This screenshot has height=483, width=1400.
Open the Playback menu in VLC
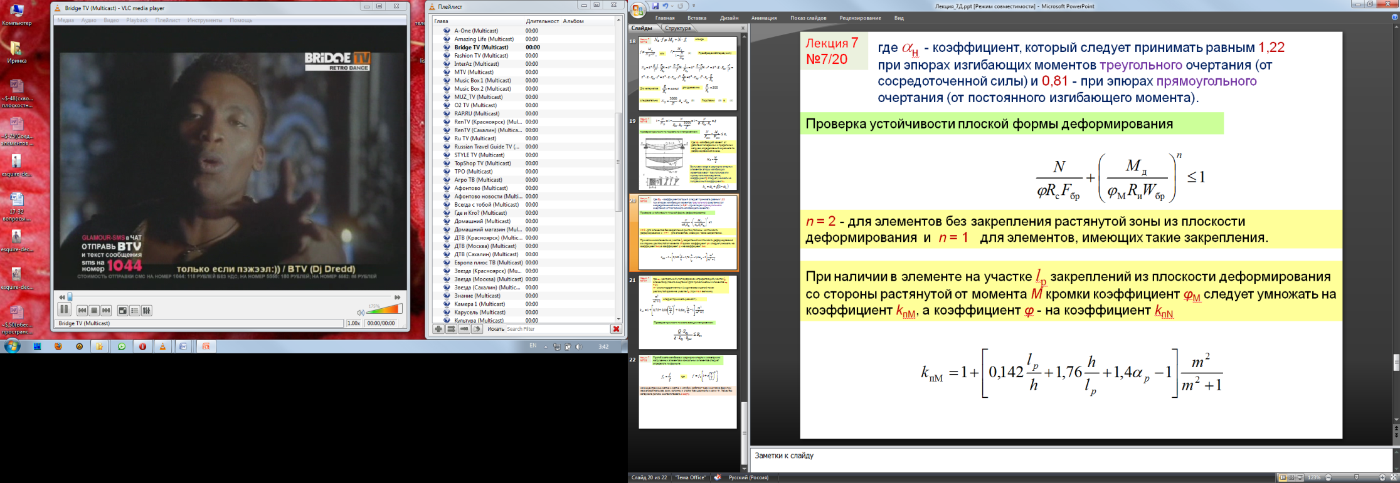pos(137,21)
